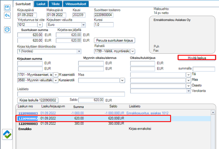Switch to the Suoritukset tab
The image size is (219, 149).
[x=23, y=4]
